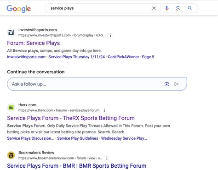Open the 'Investwithsports.com' sitelink
Screen dimensions: 218x170
pyautogui.click(x=26, y=57)
